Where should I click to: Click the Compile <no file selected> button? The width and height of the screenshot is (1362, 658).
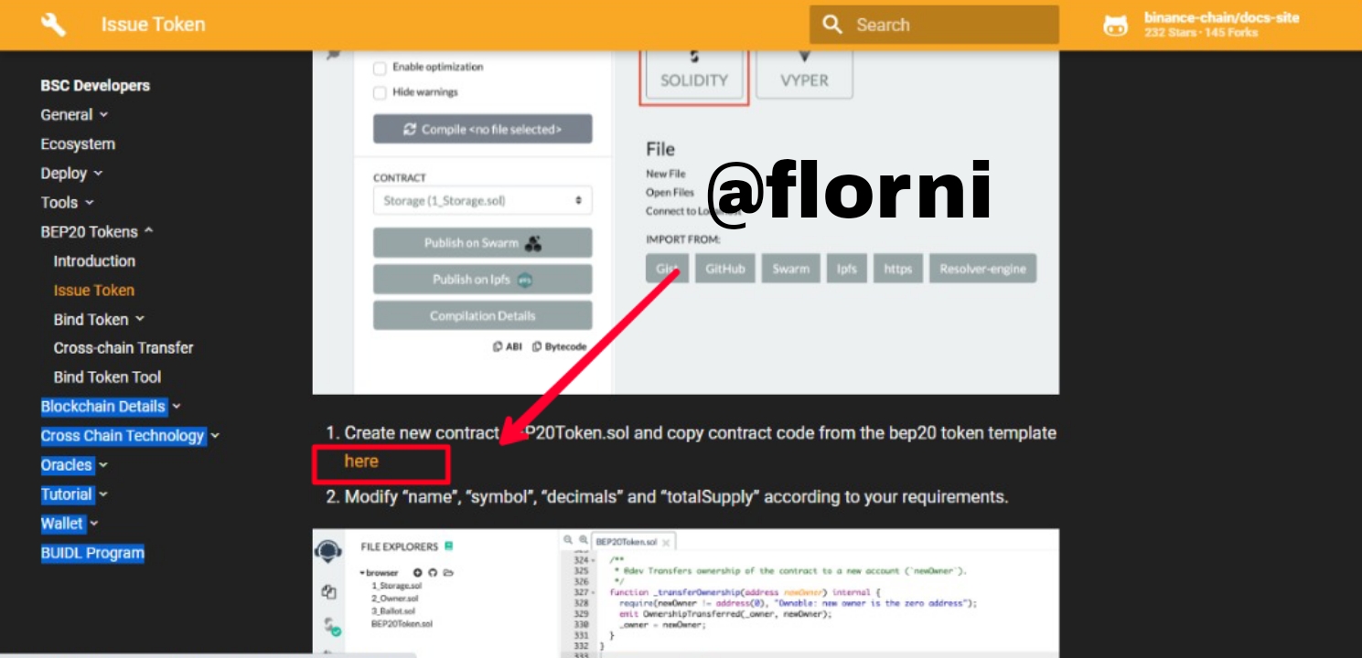[x=482, y=129]
